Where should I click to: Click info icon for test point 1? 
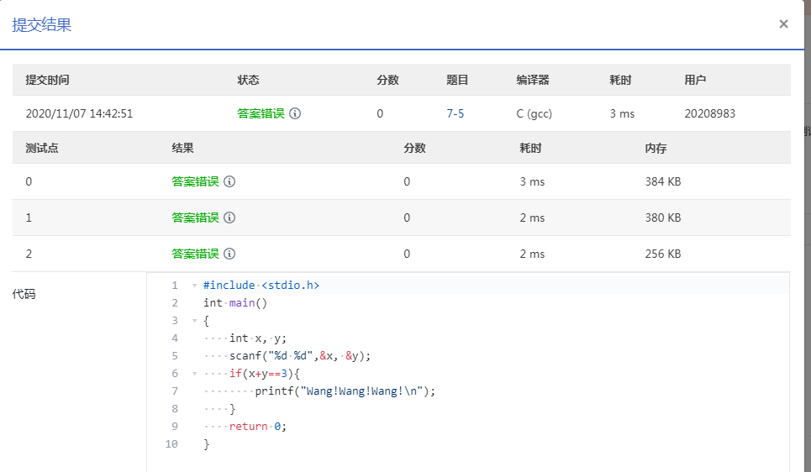229,218
